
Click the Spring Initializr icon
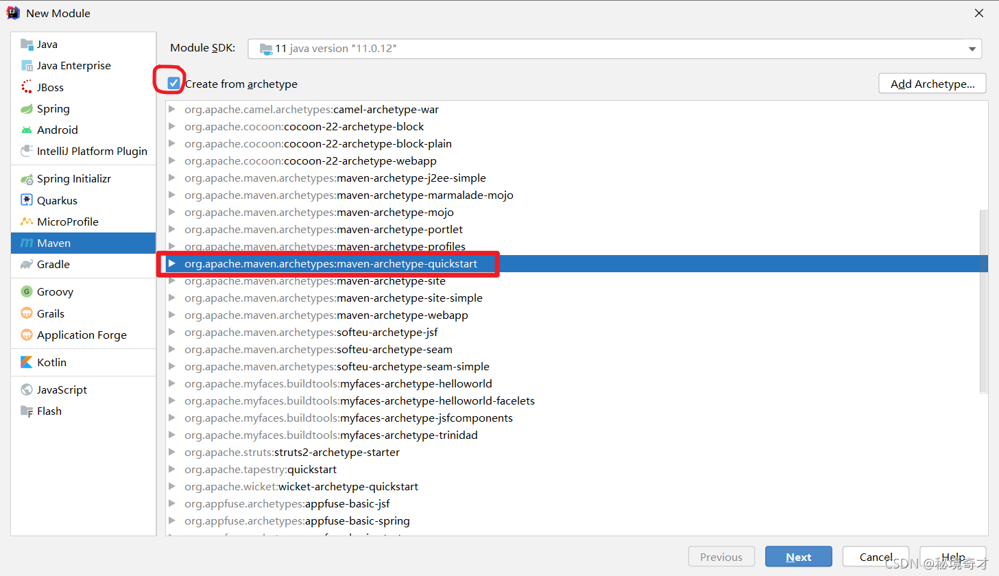[27, 179]
